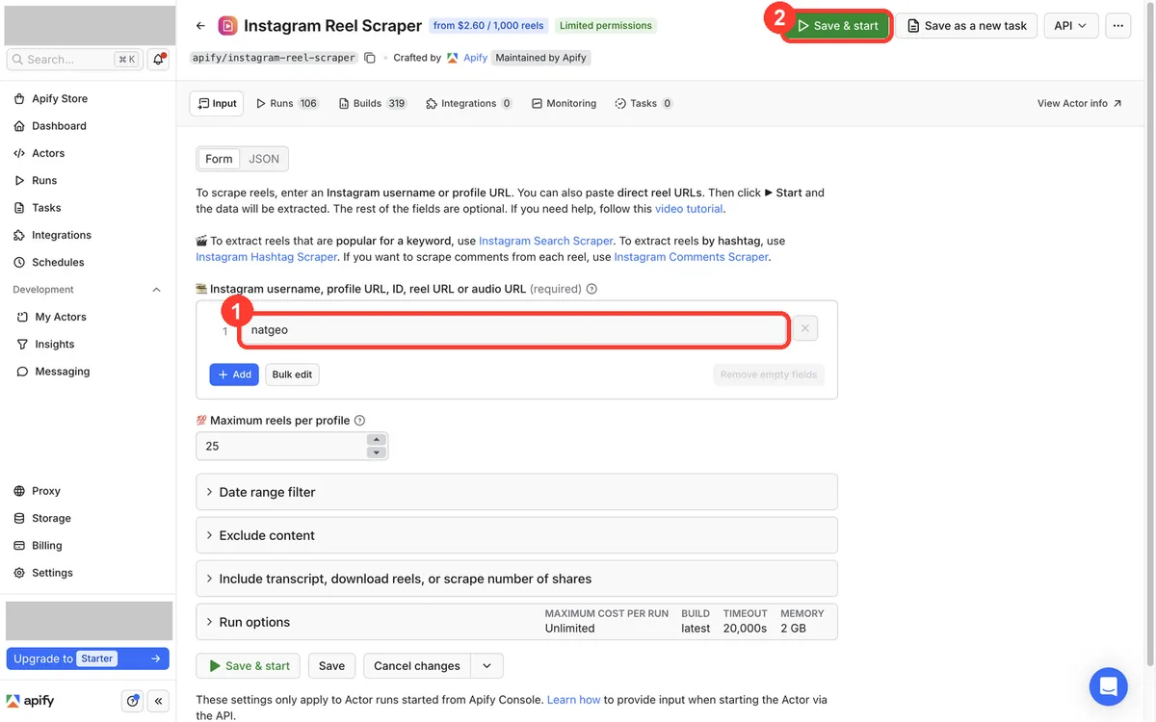Expand the transcript and download reels section
Viewport: 1156px width, 722px height.
click(x=516, y=579)
